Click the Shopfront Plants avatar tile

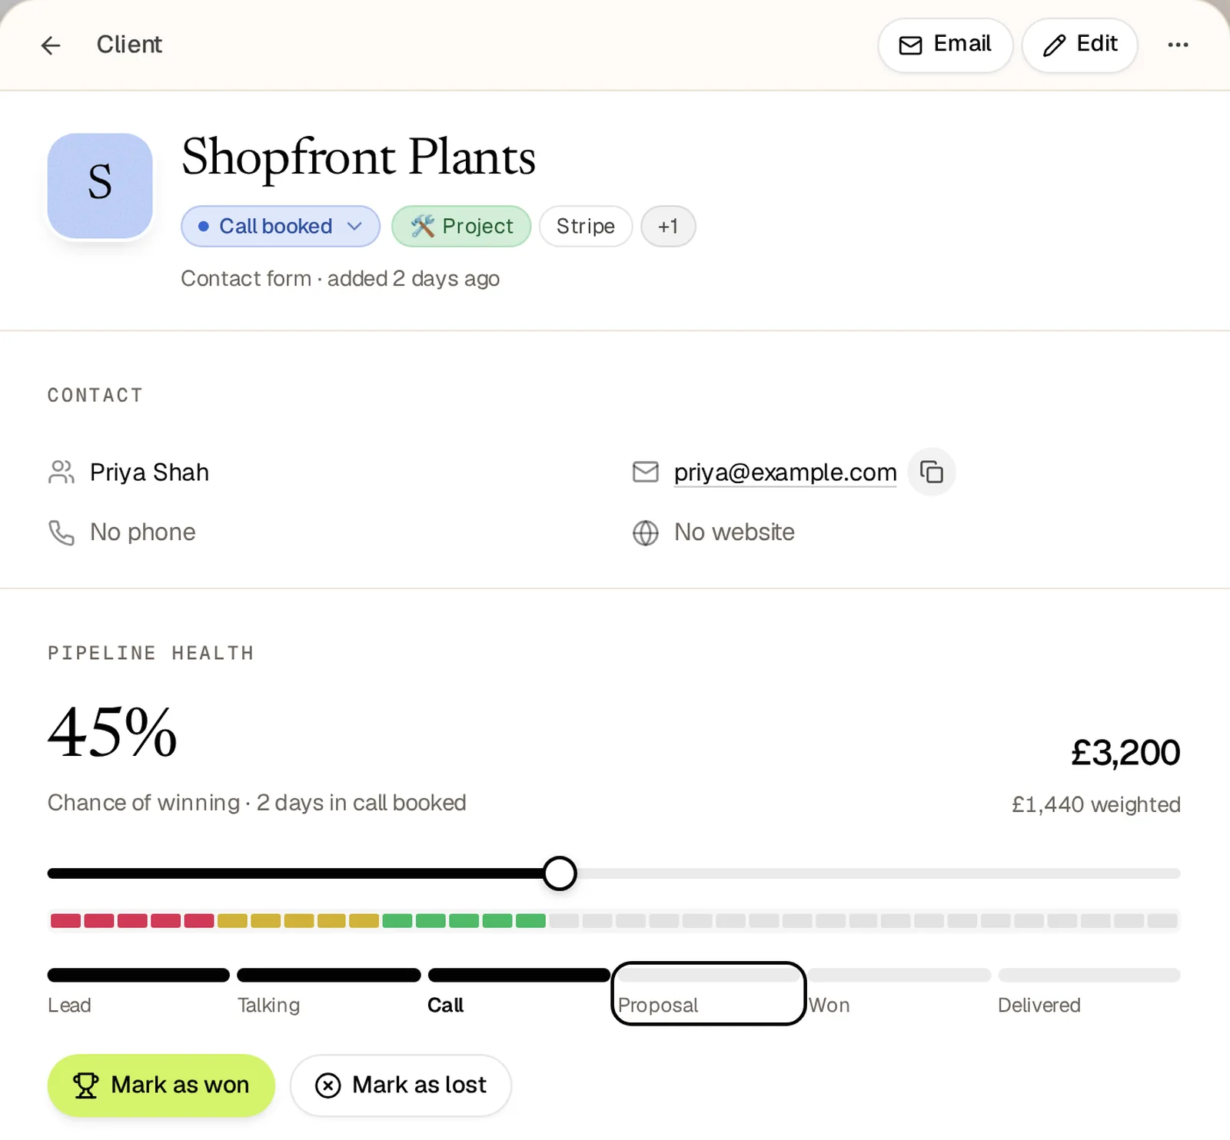click(x=100, y=186)
